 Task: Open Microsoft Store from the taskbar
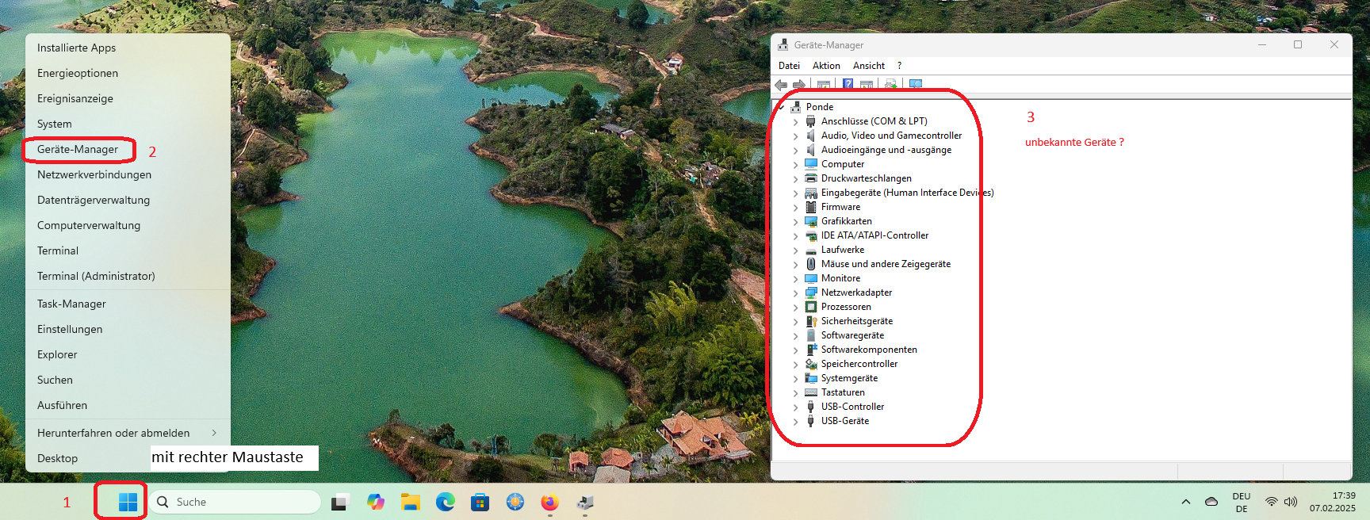click(x=480, y=502)
